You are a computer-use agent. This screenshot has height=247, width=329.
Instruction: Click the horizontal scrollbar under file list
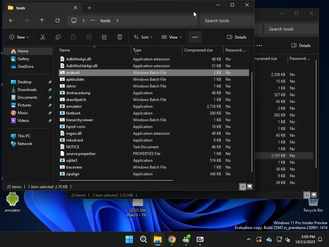click(116, 180)
